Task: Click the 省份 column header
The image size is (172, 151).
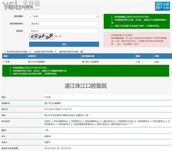Action: (14, 56)
